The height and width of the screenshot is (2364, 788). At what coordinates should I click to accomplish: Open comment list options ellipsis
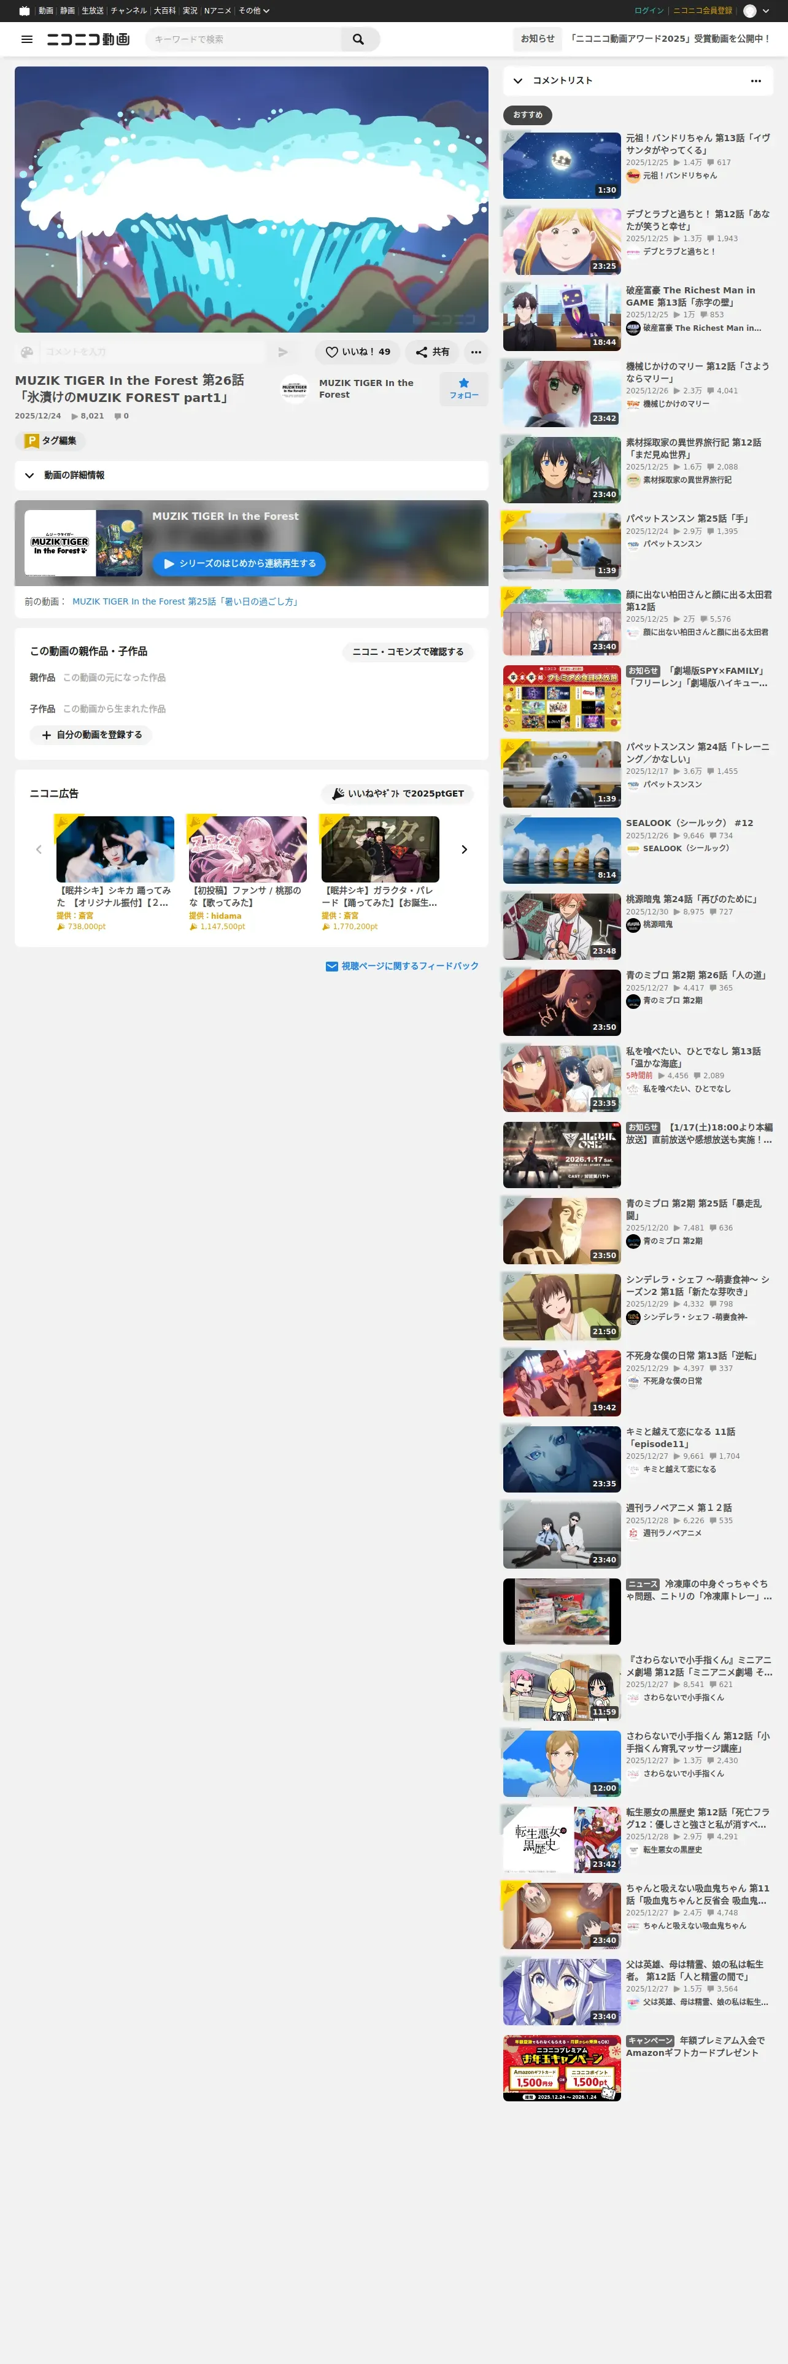click(756, 81)
